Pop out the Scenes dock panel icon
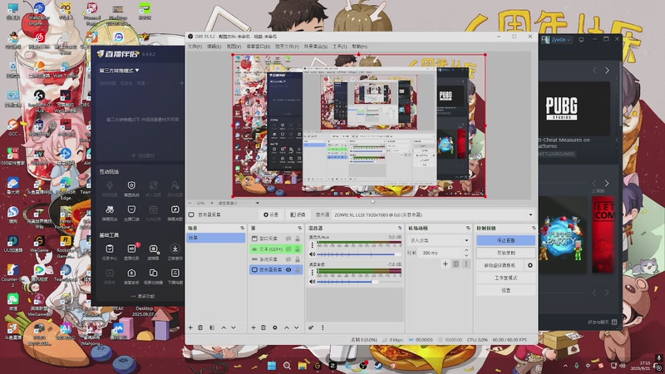This screenshot has height=374, width=665. 242,228
